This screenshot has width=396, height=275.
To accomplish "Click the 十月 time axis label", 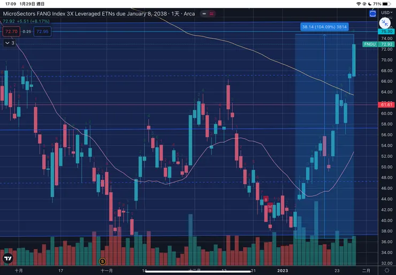I will click(x=19, y=271).
